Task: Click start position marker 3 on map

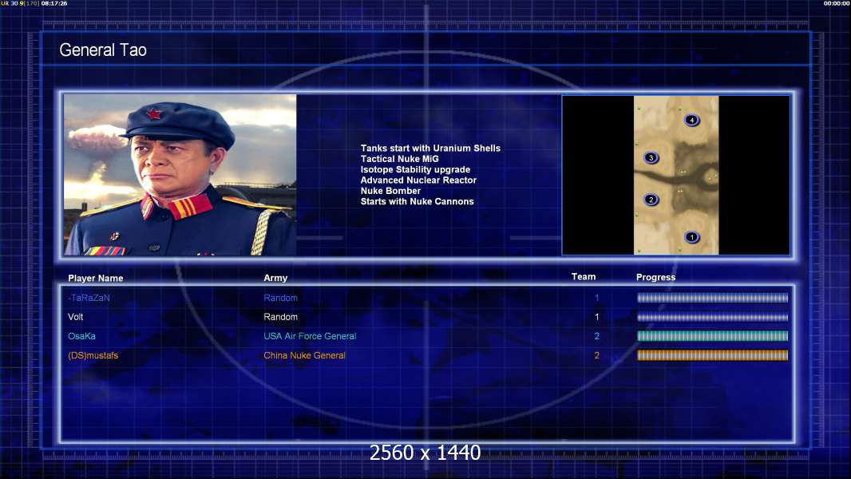Action: pyautogui.click(x=651, y=158)
